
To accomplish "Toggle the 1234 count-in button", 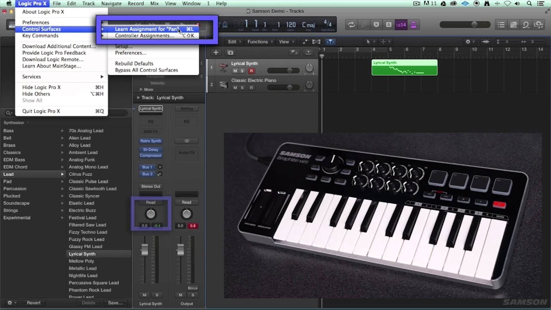I will pos(401,25).
